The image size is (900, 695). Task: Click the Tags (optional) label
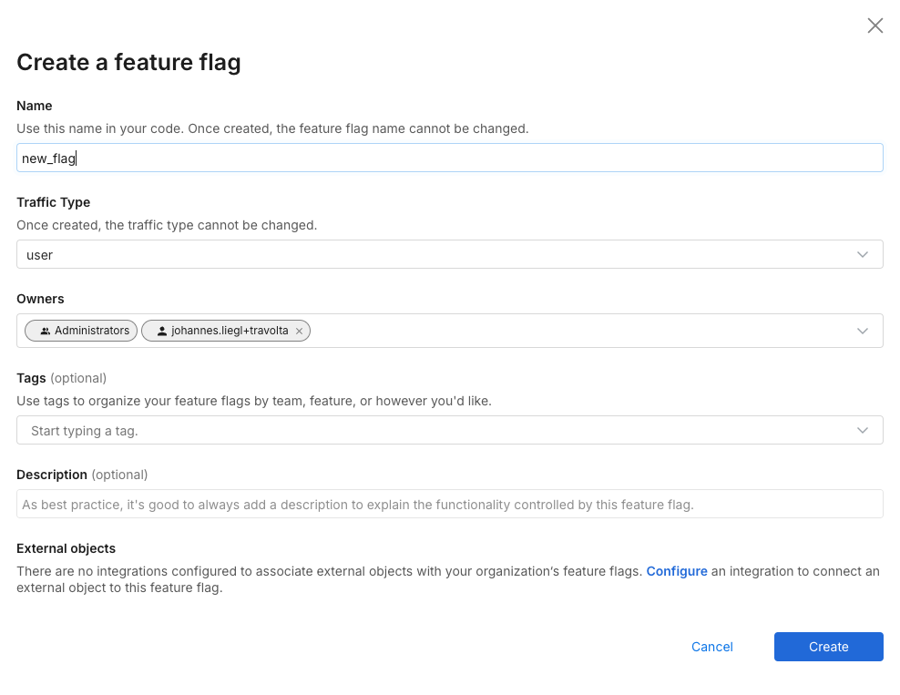pyautogui.click(x=61, y=378)
